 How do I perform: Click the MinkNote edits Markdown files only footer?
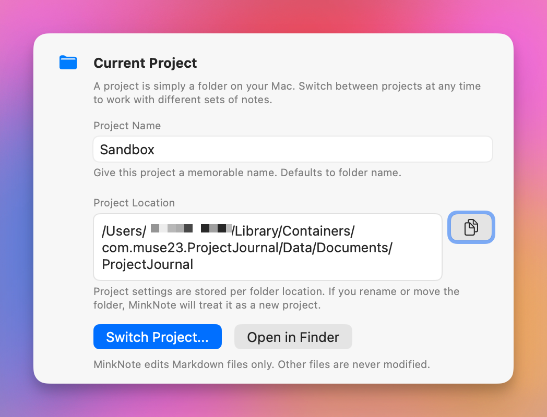pos(261,364)
